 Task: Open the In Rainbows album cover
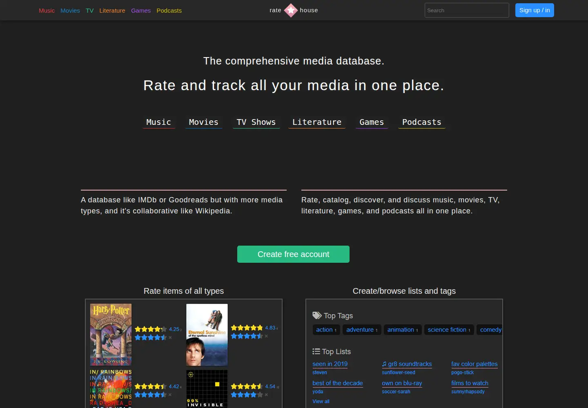[111, 389]
